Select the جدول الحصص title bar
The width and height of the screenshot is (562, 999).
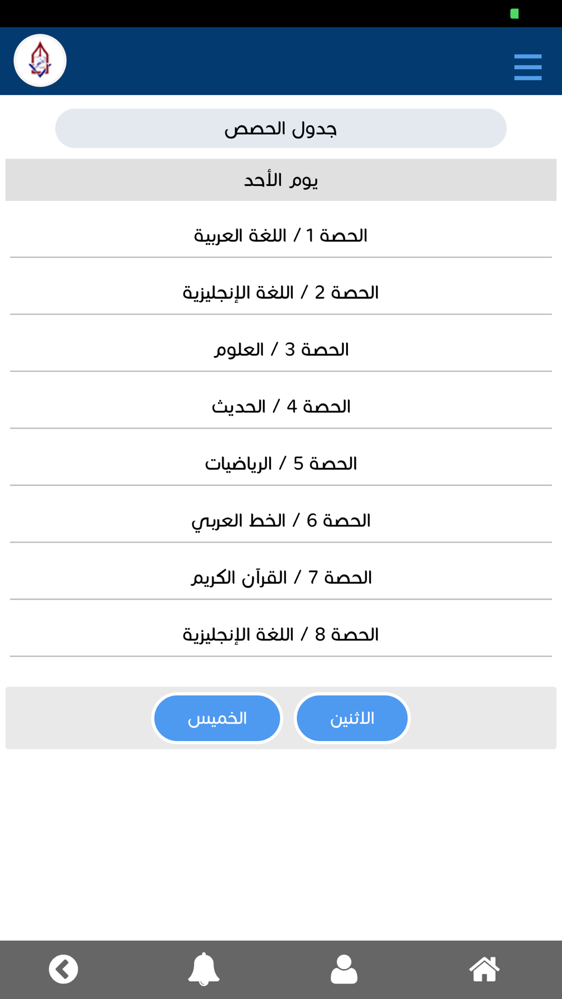[281, 128]
